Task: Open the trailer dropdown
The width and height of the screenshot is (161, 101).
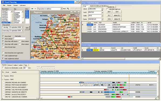Action: click(x=102, y=16)
